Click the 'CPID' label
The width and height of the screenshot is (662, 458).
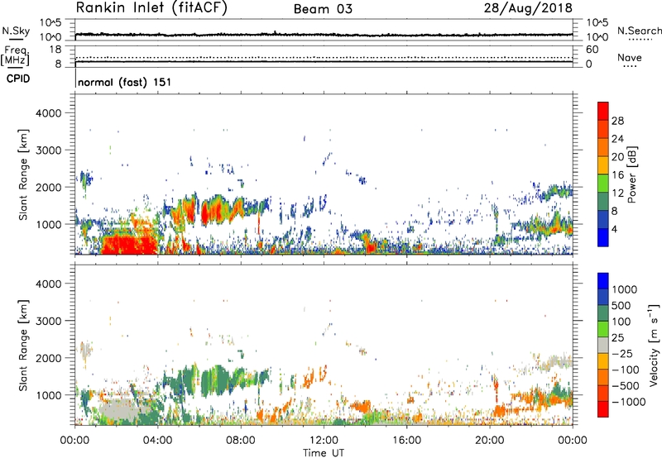click(x=18, y=79)
